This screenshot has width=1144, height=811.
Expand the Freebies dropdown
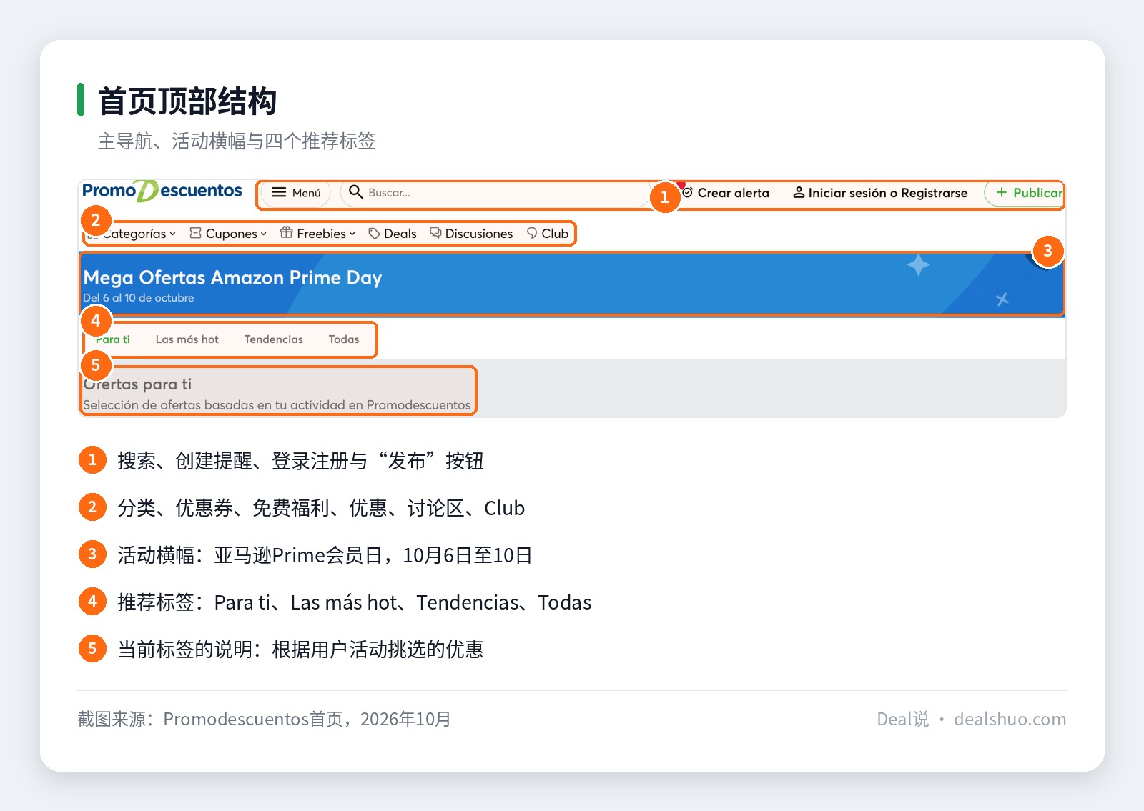(x=317, y=234)
